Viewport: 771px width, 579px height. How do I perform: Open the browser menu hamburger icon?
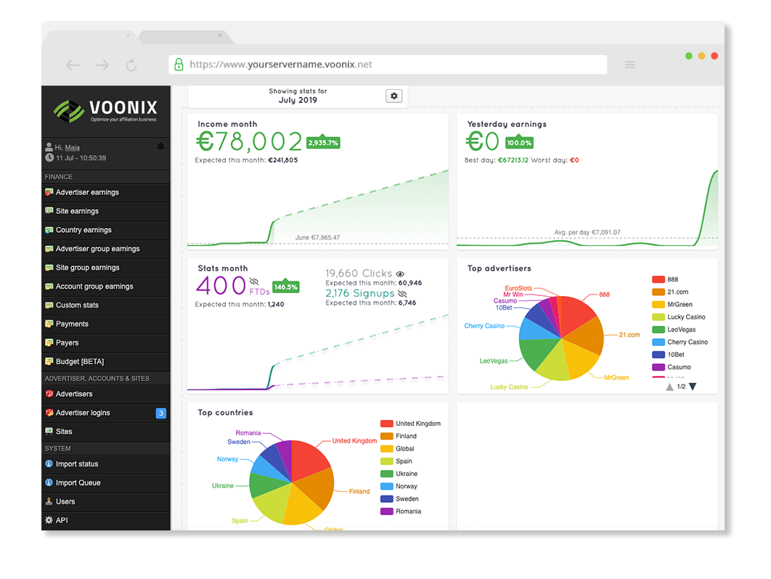point(630,64)
